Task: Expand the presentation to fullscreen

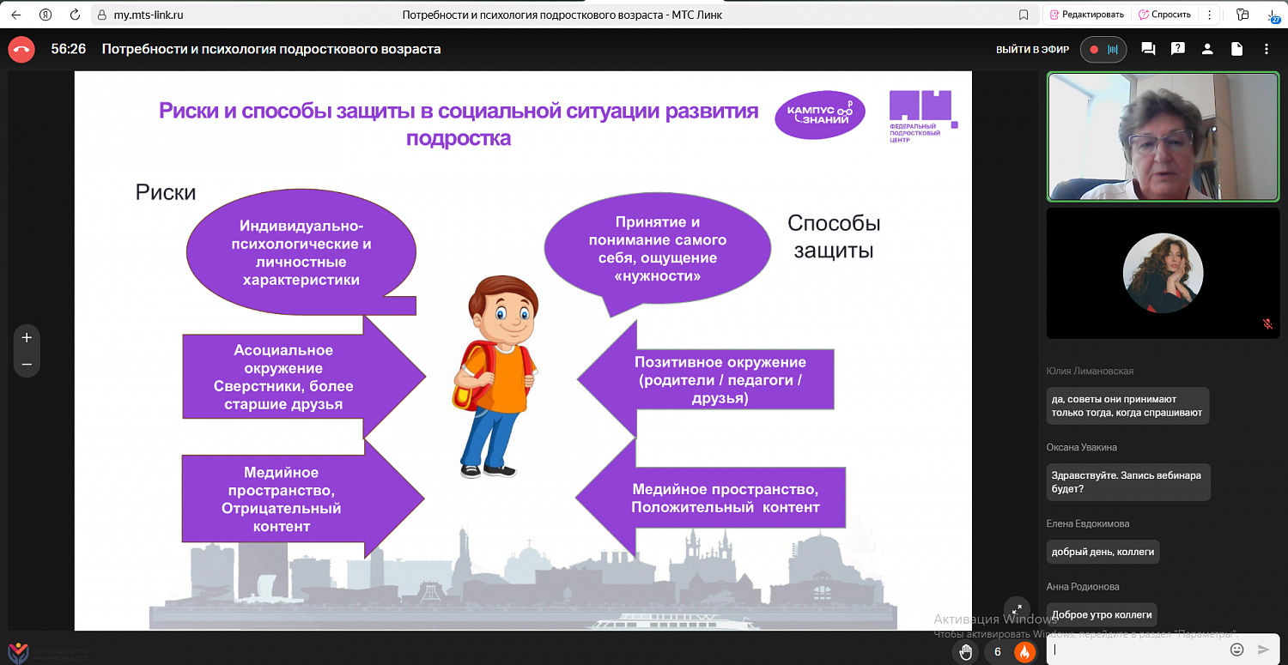Action: tap(1016, 608)
